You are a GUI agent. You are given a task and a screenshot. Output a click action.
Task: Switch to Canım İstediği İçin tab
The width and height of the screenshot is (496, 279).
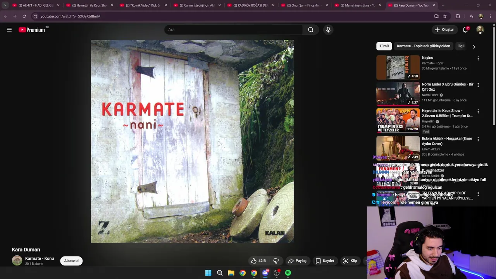(x=197, y=5)
